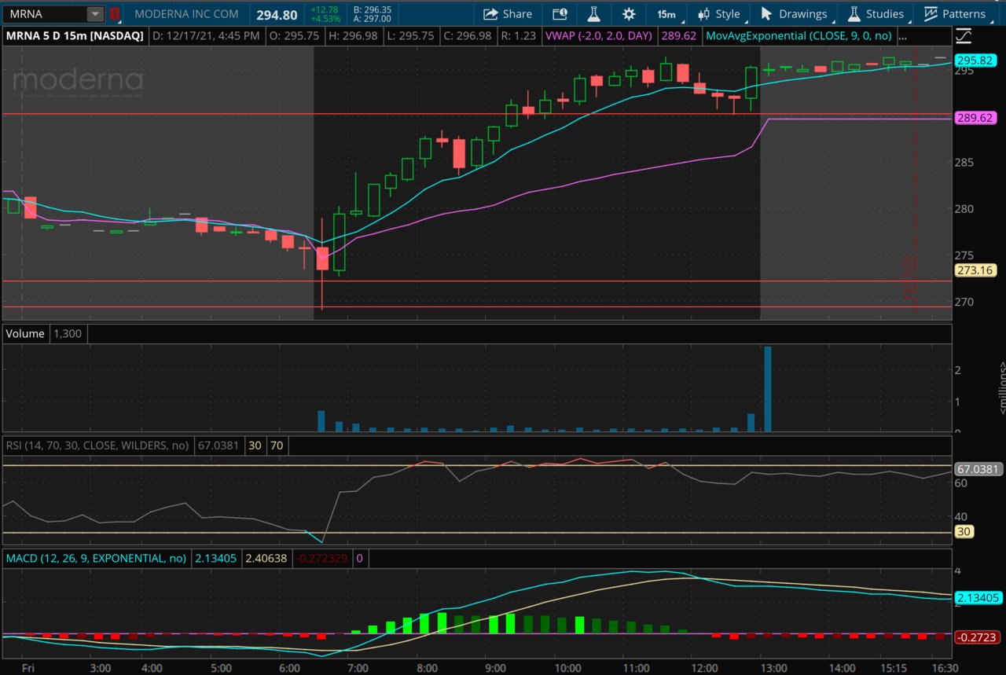Screen dimensions: 1006x675
Task: Click the last price 294.80
Action: 277,15
